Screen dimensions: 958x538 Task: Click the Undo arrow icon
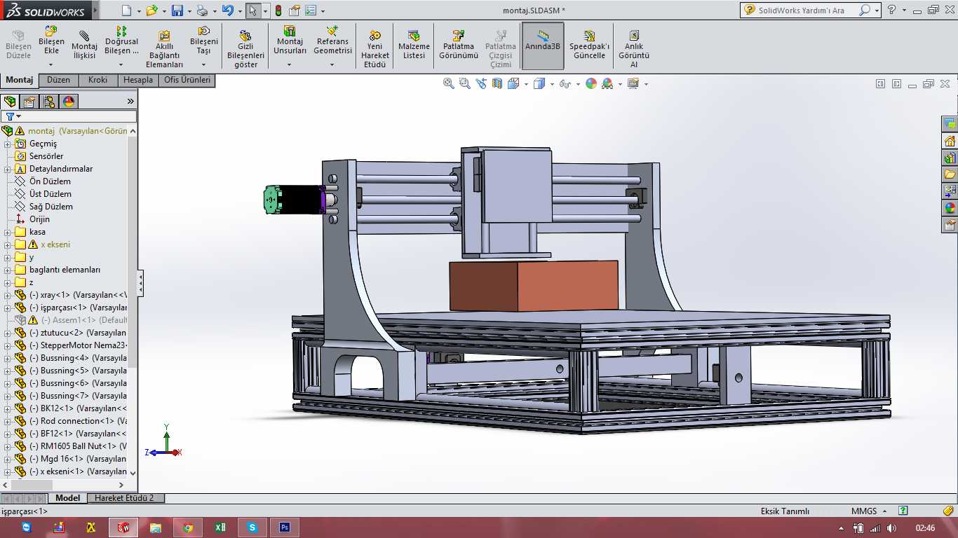[227, 11]
